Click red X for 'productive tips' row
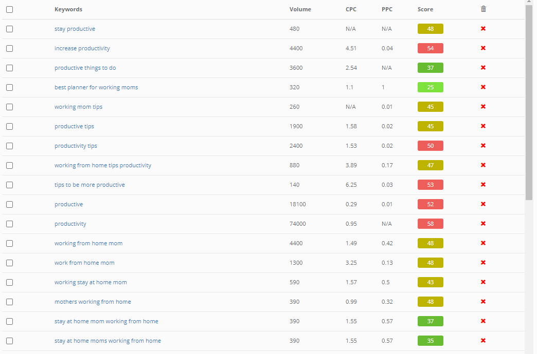537x354 pixels. [483, 126]
